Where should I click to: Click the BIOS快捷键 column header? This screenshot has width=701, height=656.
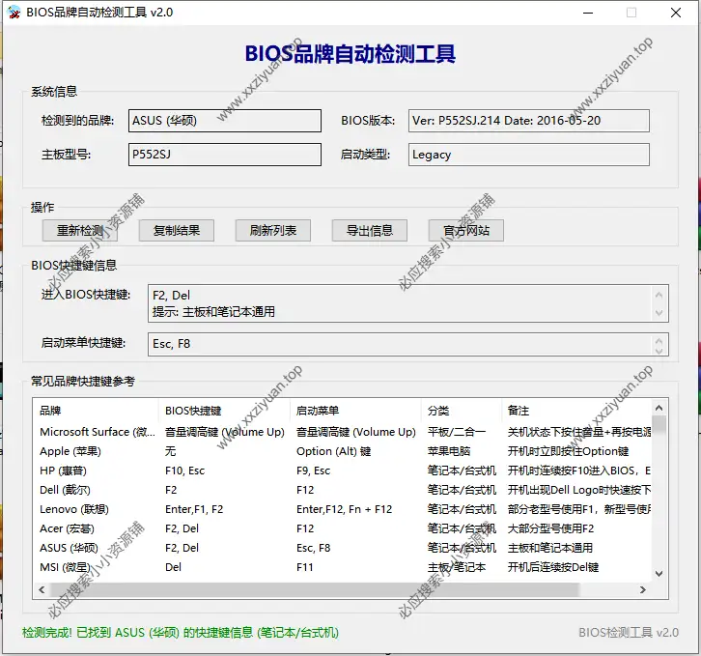(x=224, y=411)
